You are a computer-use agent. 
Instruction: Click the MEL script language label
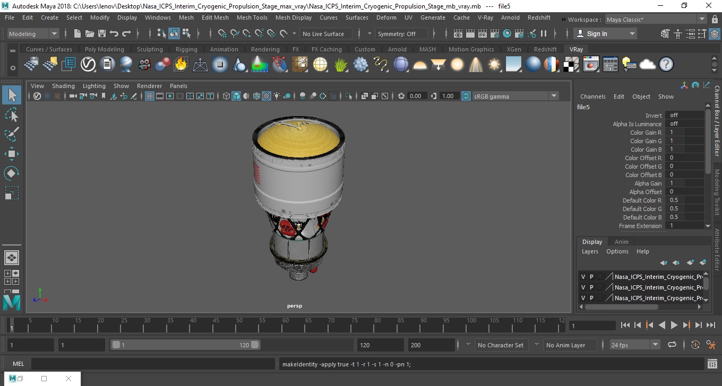tap(19, 364)
